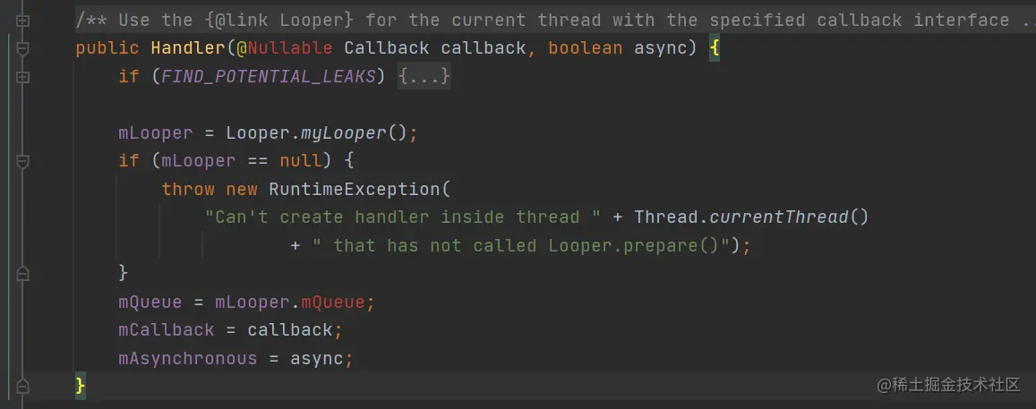This screenshot has width=1036, height=409.
Task: Click the end-of-block fold marker after RuntimeException
Action: (x=23, y=273)
